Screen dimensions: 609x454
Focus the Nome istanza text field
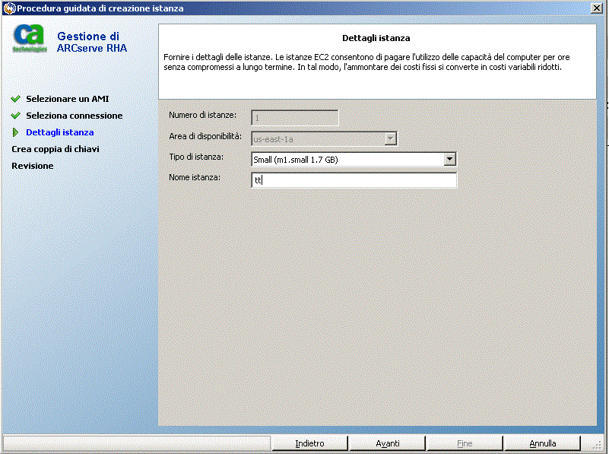[354, 179]
